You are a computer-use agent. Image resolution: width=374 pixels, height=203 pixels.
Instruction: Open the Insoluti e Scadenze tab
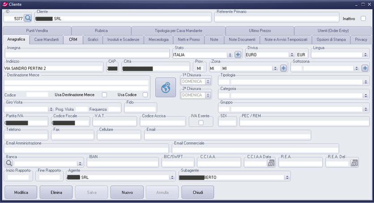coord(123,39)
